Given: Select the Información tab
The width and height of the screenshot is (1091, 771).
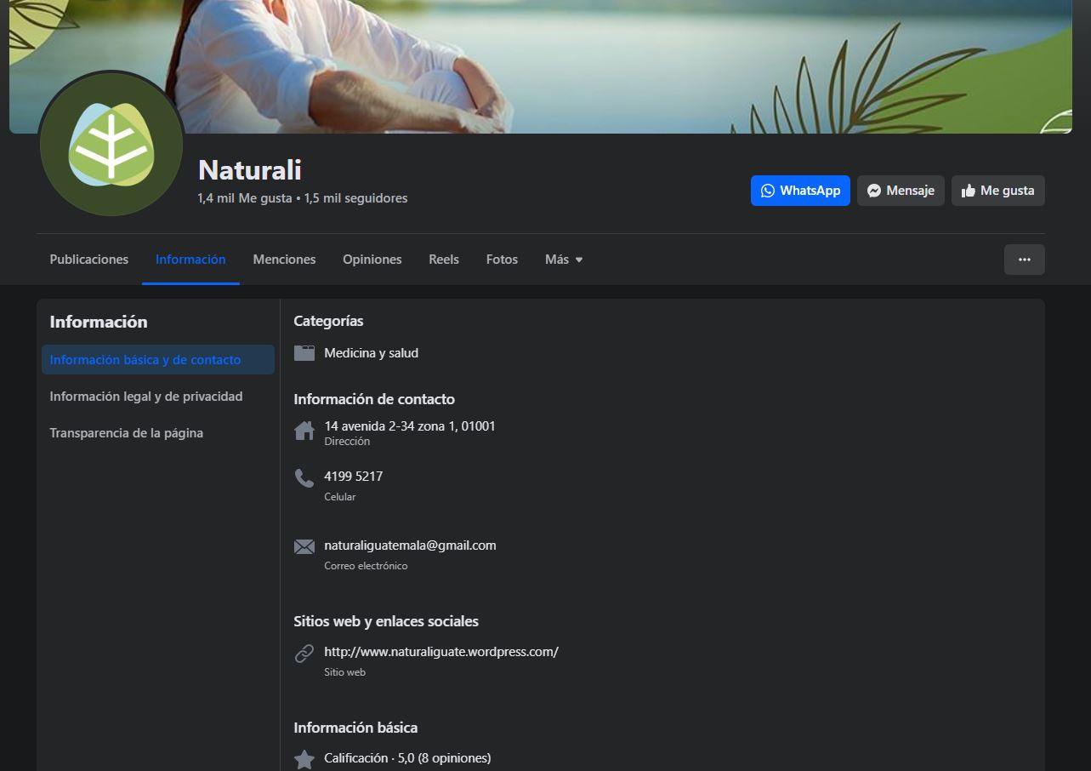Looking at the screenshot, I should coord(190,260).
